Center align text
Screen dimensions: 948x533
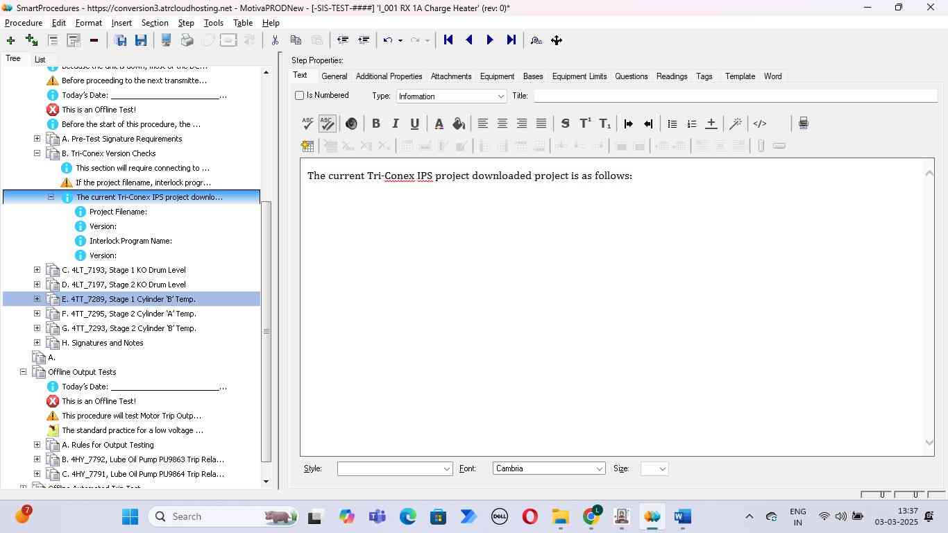pyautogui.click(x=502, y=124)
